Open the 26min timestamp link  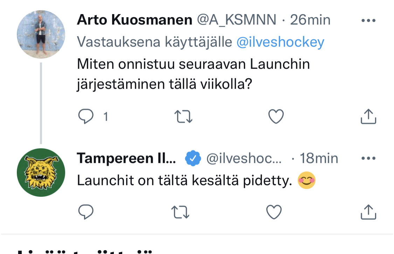coord(310,20)
